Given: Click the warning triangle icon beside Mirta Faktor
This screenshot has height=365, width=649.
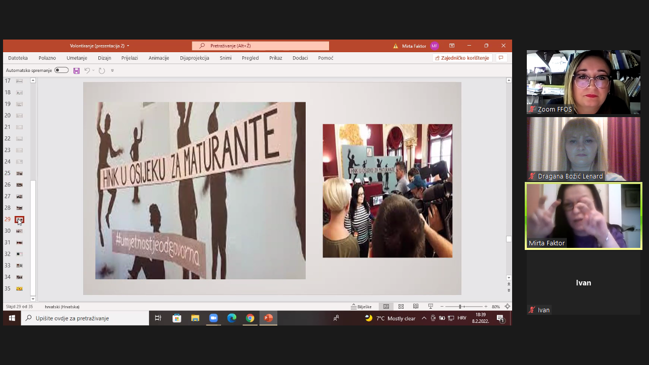Looking at the screenshot, I should click(x=395, y=46).
